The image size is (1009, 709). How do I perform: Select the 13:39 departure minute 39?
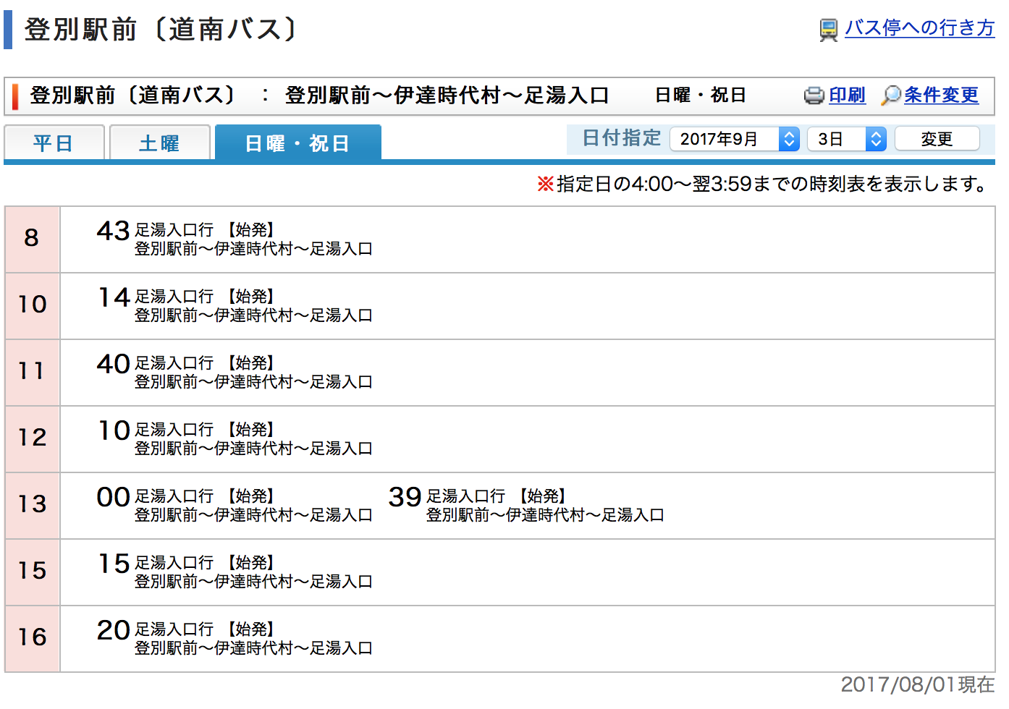point(405,497)
